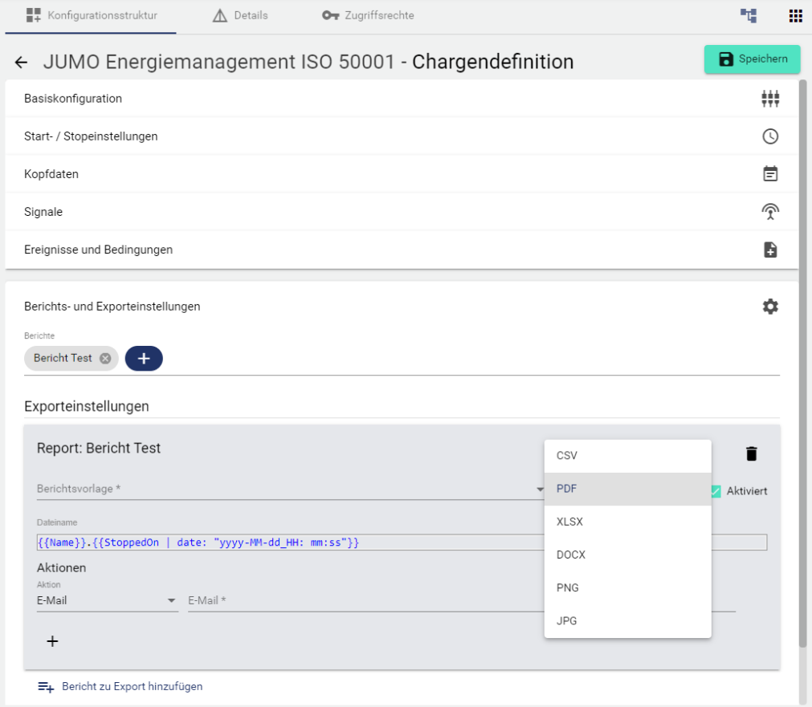812x707 pixels.
Task: Add another action with the plus icon
Action: coord(52,641)
